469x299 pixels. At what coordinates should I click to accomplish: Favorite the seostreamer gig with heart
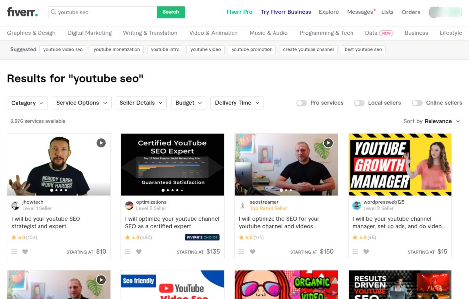[x=253, y=252]
